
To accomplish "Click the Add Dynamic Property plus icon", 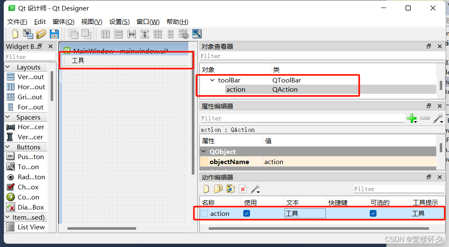I will coord(412,118).
